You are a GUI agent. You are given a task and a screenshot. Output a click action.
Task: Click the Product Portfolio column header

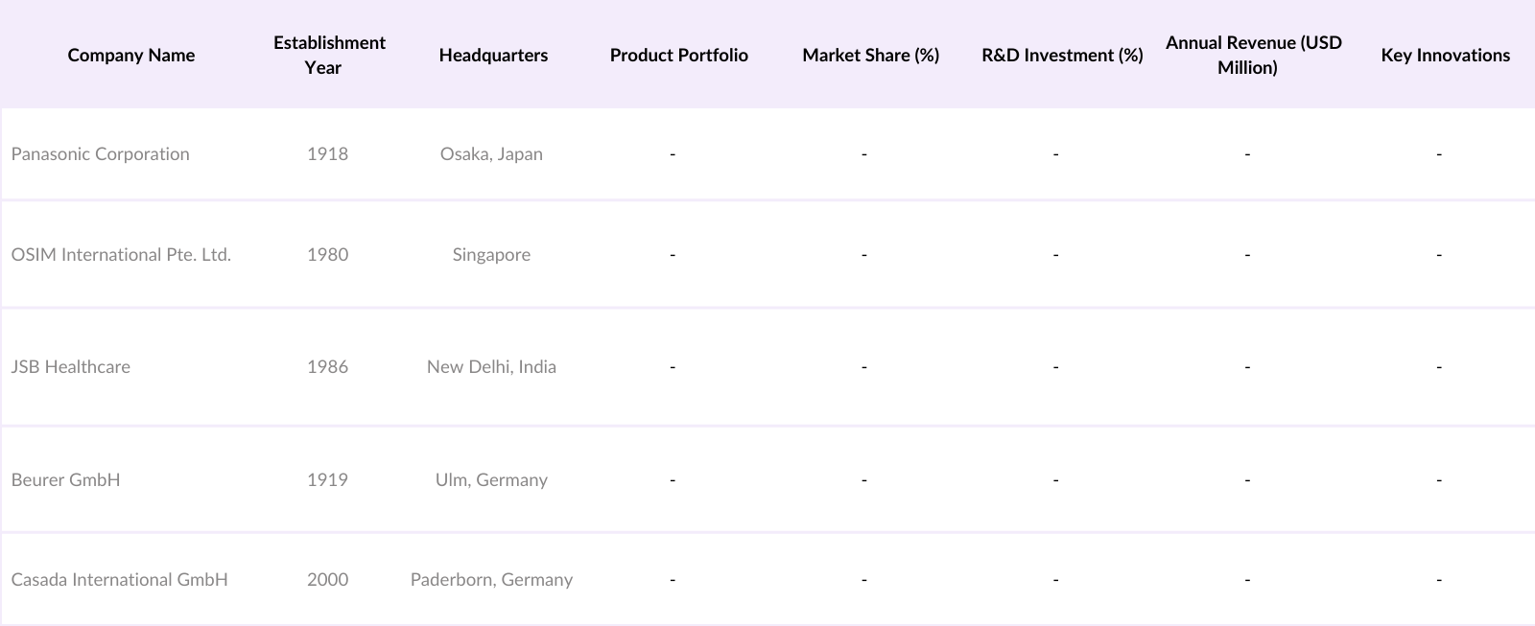678,55
